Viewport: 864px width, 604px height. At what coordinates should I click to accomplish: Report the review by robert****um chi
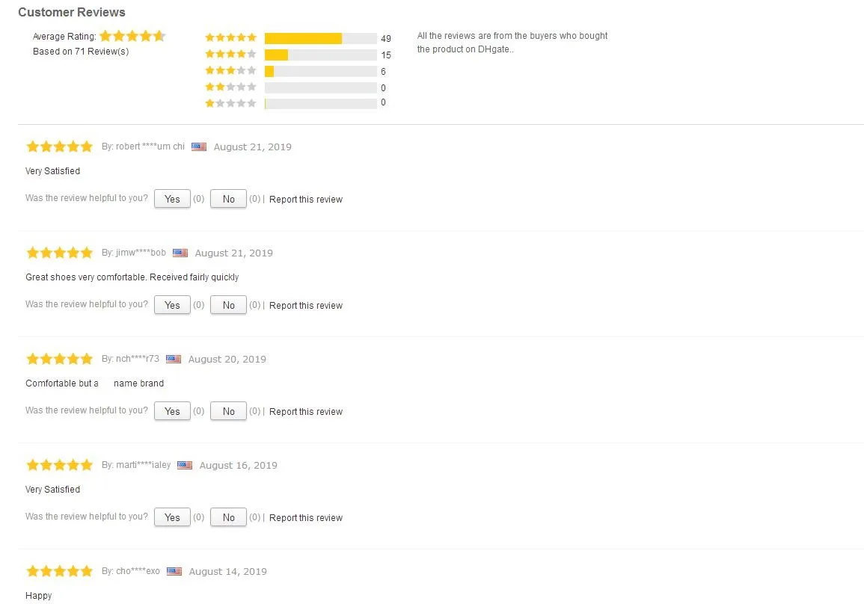[306, 200]
